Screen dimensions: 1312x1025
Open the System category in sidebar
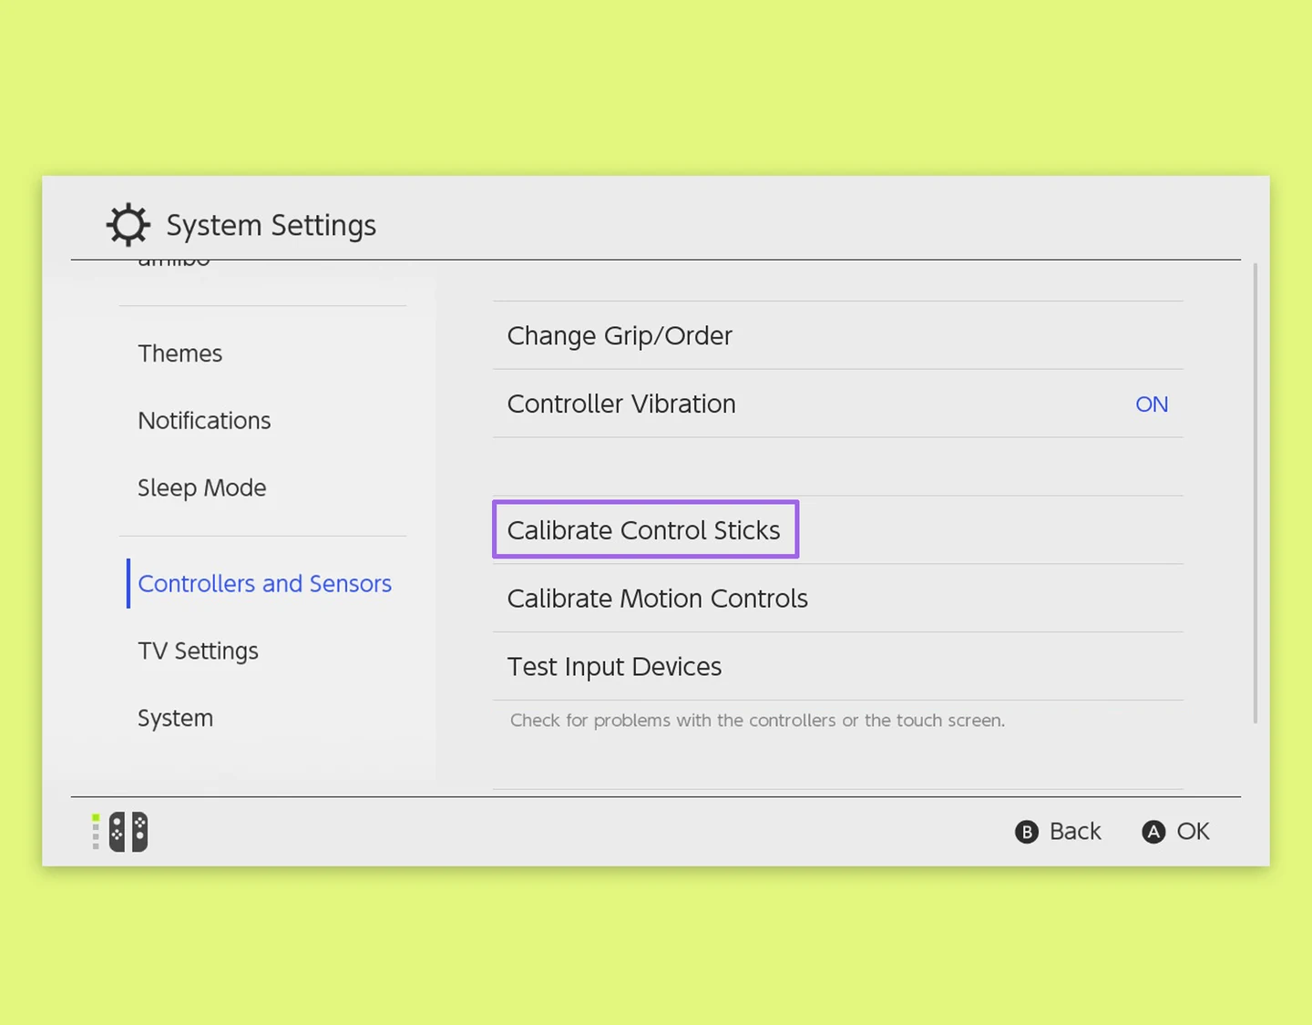175,719
